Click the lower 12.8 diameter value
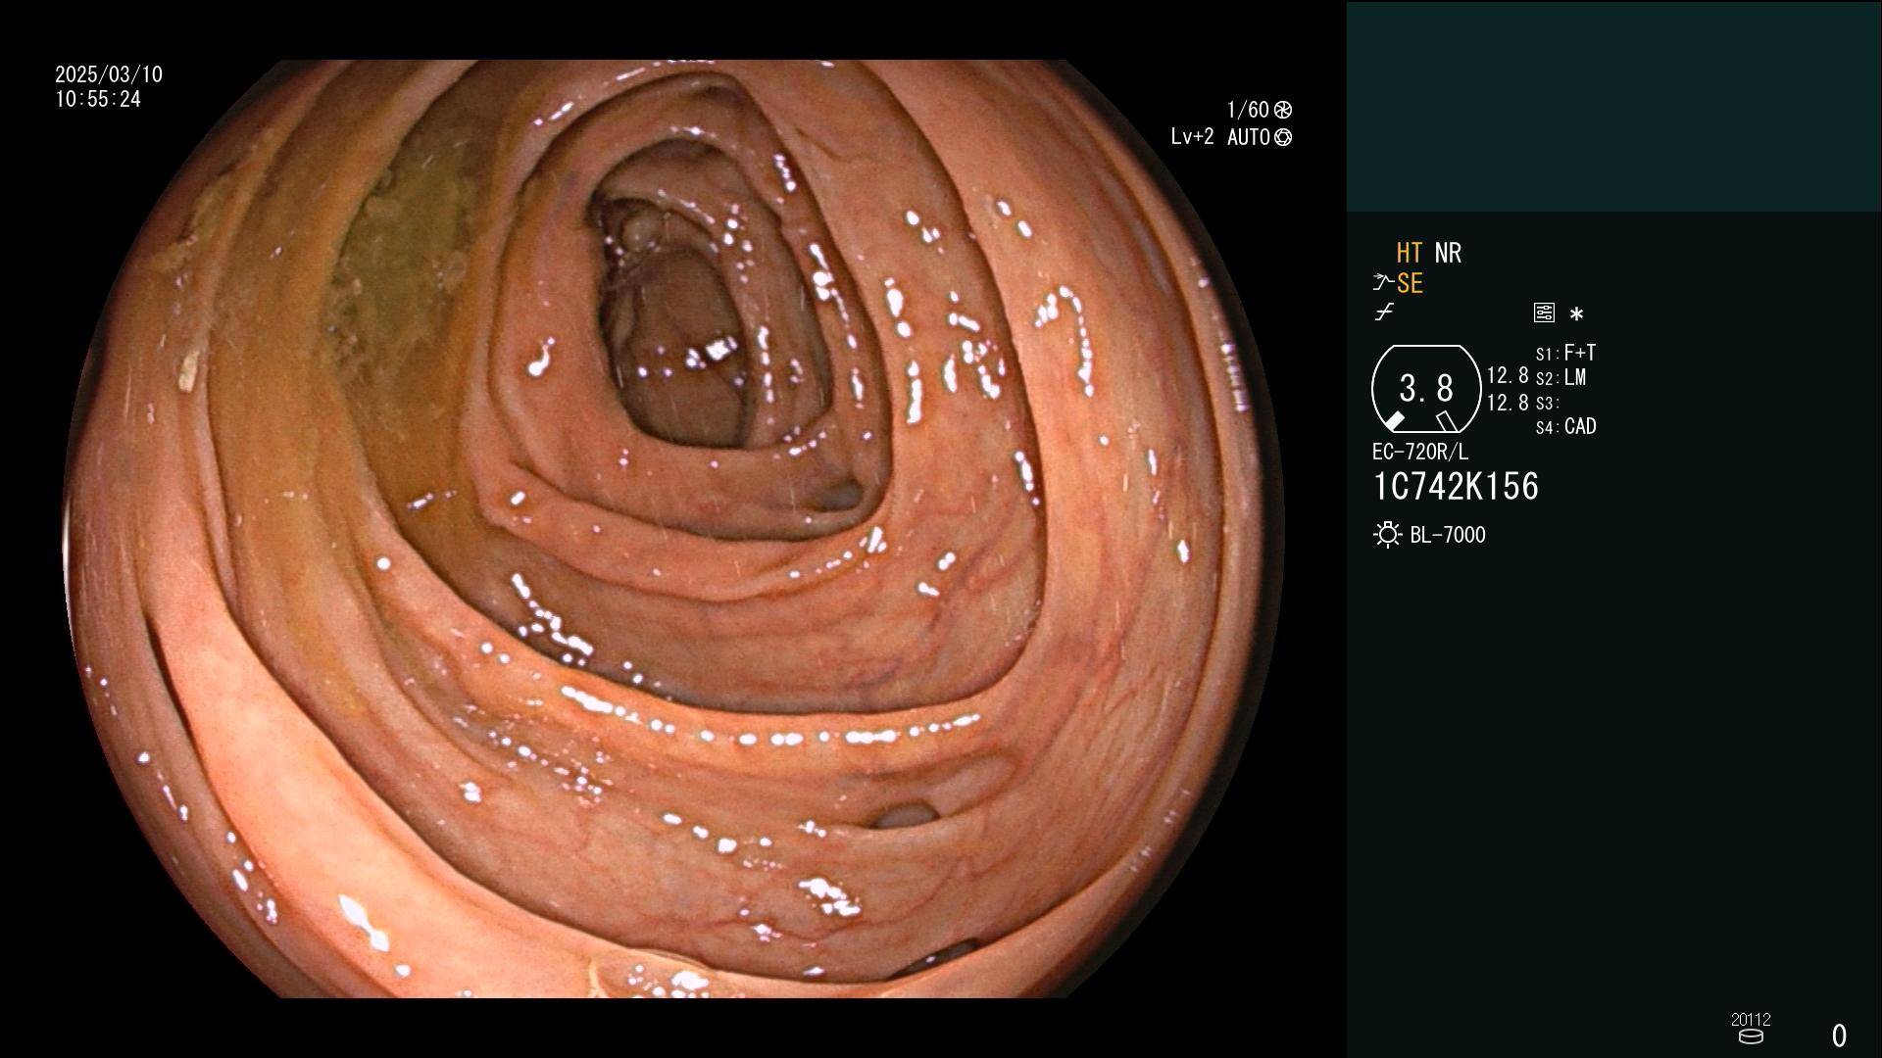The height and width of the screenshot is (1058, 1882). [x=1508, y=403]
